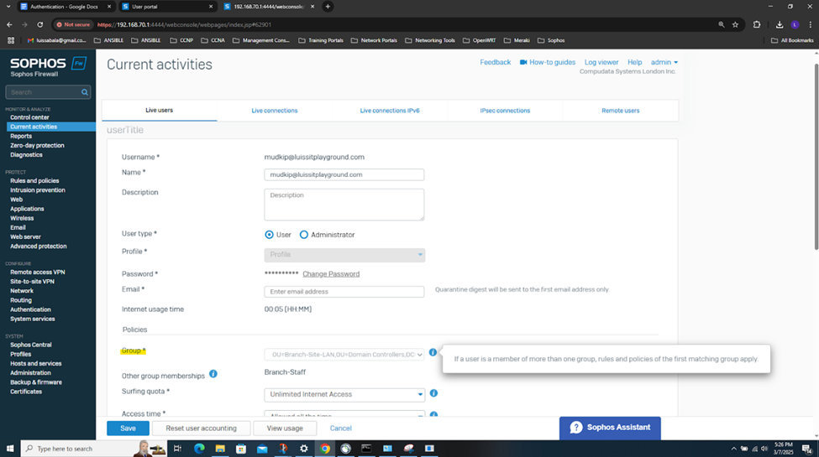Open the Surfing quota dropdown
Screen dimensions: 819x457
pos(344,394)
